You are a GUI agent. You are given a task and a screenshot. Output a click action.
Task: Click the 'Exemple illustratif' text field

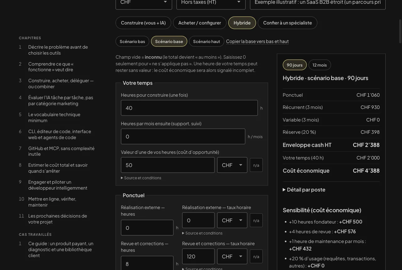318,4
